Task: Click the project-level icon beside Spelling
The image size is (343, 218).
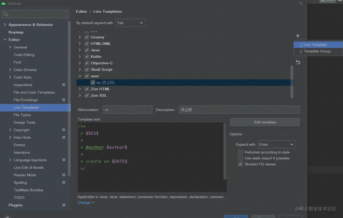Action: 64,182
